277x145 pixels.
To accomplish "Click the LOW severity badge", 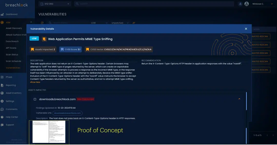I will [x=34, y=38].
